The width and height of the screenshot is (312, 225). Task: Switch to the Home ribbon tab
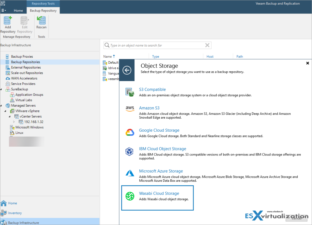18,10
